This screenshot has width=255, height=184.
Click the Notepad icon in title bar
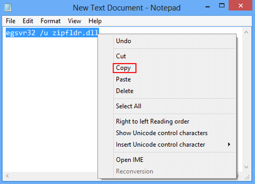pyautogui.click(x=8, y=8)
